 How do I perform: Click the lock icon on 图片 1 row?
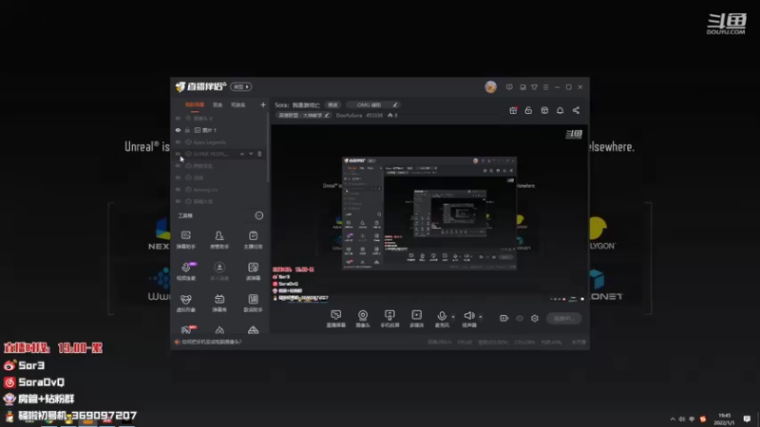pos(187,130)
